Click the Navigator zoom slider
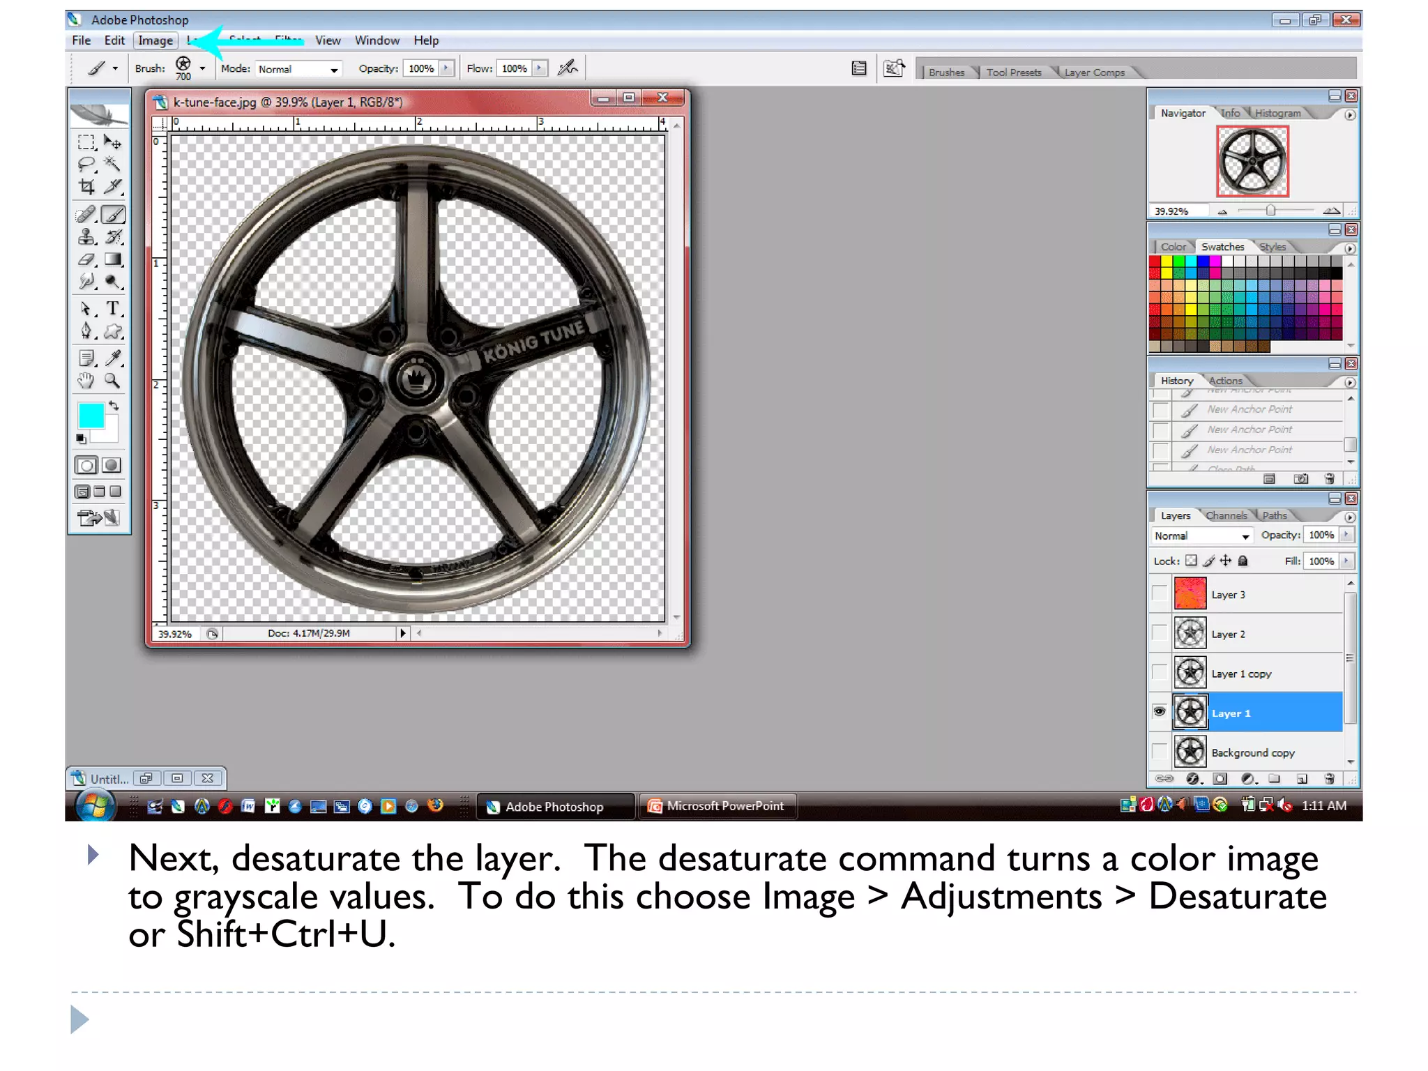Screen dimensions: 1428x1071 point(1270,211)
